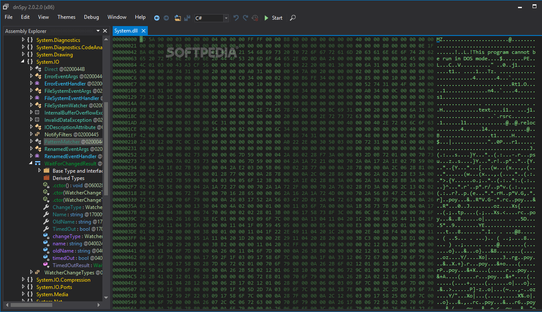Image resolution: width=542 pixels, height=312 pixels.
Task: Open the Themes menu
Action: click(x=66, y=17)
